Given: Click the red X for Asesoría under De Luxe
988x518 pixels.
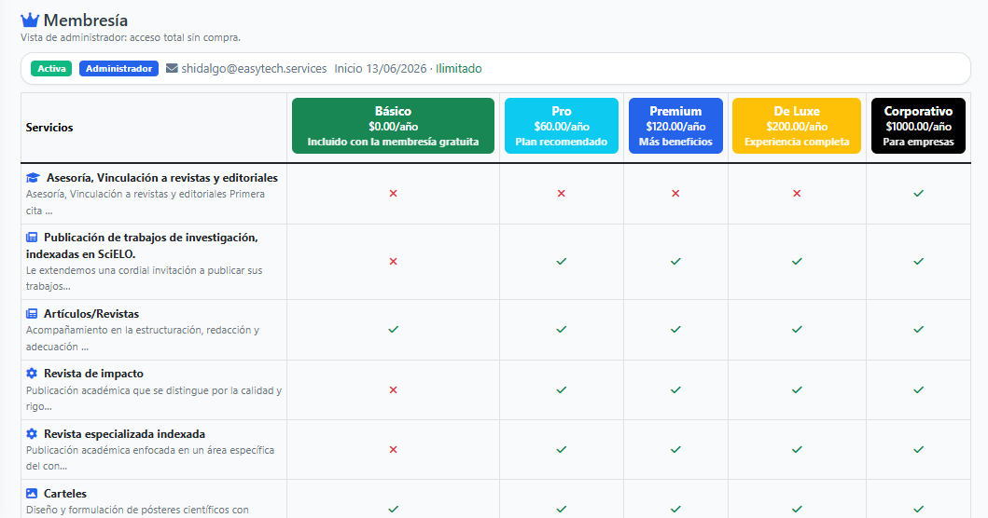Looking at the screenshot, I should pyautogui.click(x=797, y=193).
